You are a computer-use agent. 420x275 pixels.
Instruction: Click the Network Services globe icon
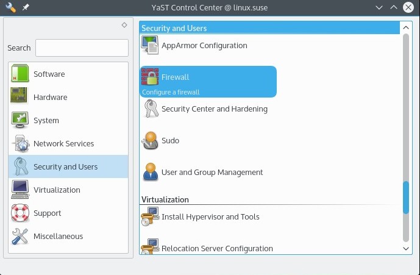coord(21,143)
